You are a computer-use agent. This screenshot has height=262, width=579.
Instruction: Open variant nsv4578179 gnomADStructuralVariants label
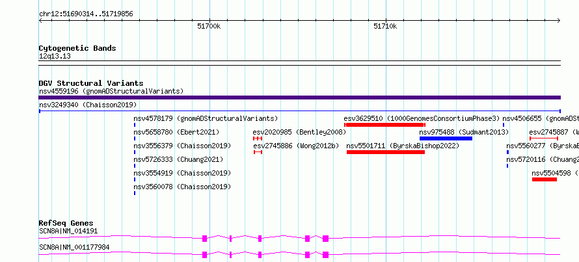pyautogui.click(x=206, y=118)
